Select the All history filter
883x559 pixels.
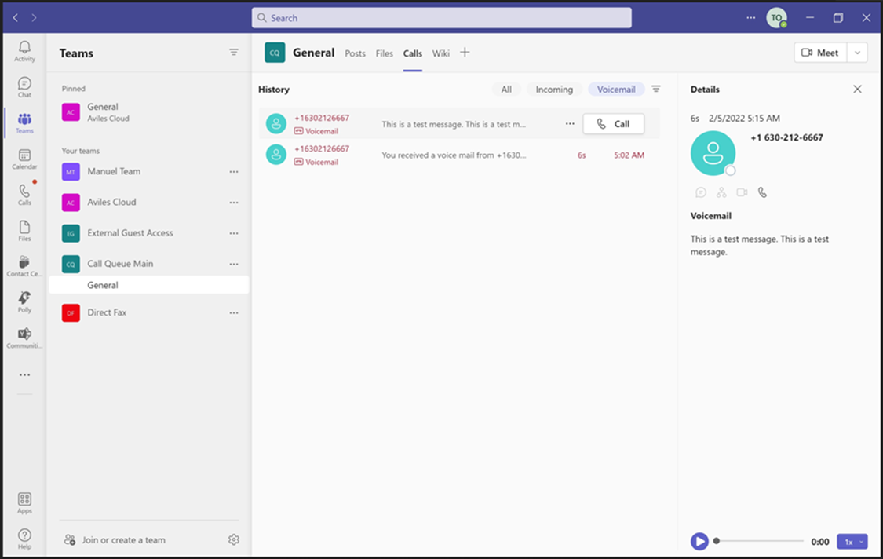(506, 89)
